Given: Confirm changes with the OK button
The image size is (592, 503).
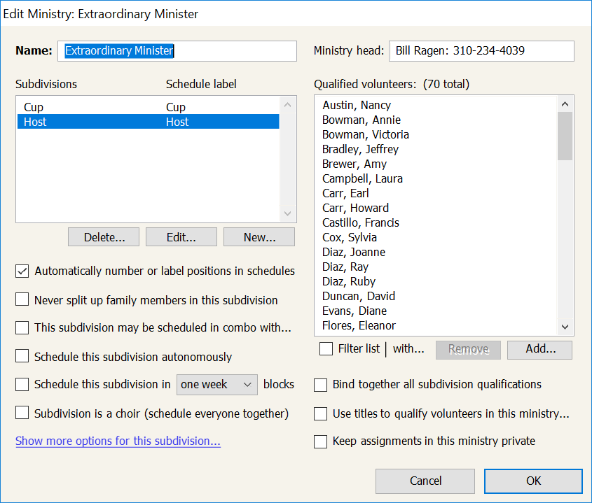Looking at the screenshot, I should tap(532, 481).
